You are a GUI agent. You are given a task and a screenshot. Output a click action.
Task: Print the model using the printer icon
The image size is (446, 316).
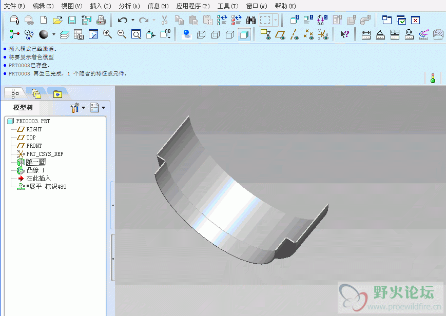[101, 20]
